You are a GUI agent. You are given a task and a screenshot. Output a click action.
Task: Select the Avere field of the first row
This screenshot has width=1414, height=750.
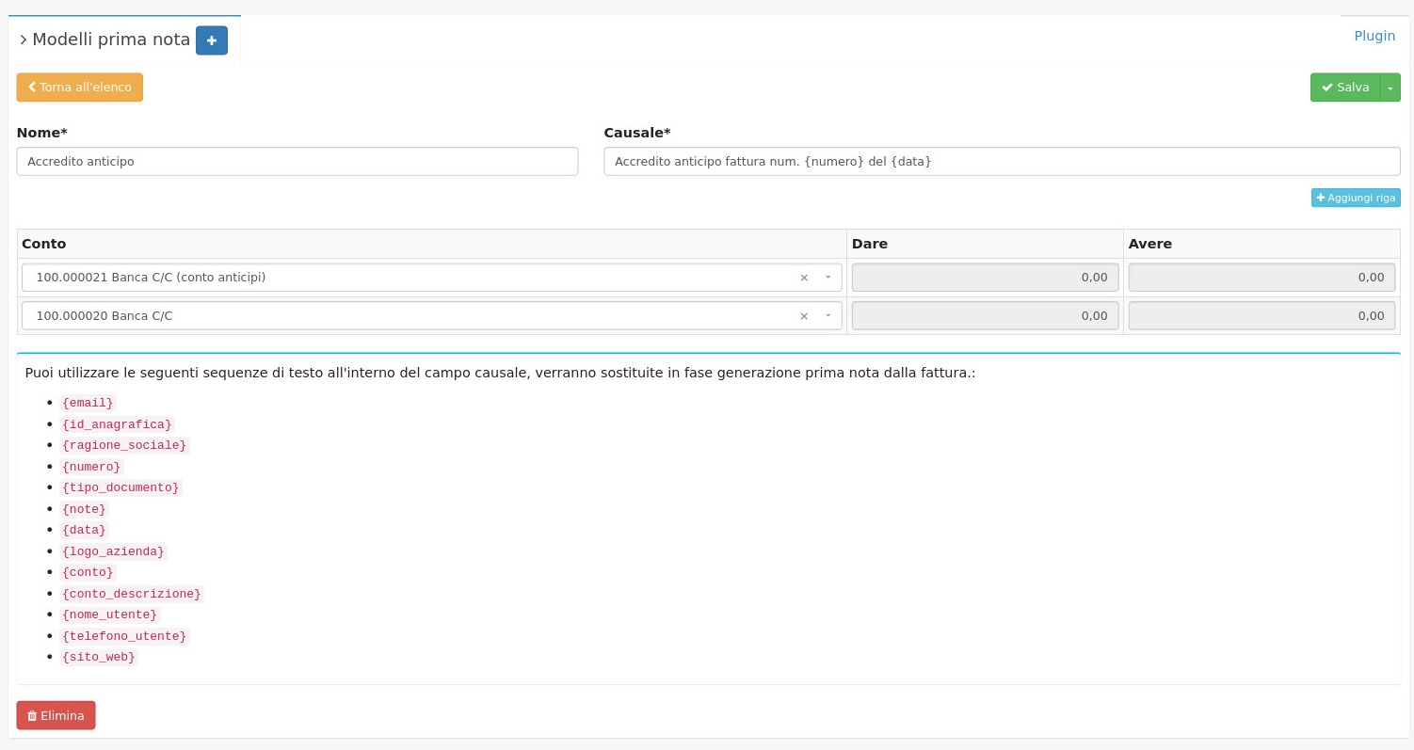[x=1261, y=278]
